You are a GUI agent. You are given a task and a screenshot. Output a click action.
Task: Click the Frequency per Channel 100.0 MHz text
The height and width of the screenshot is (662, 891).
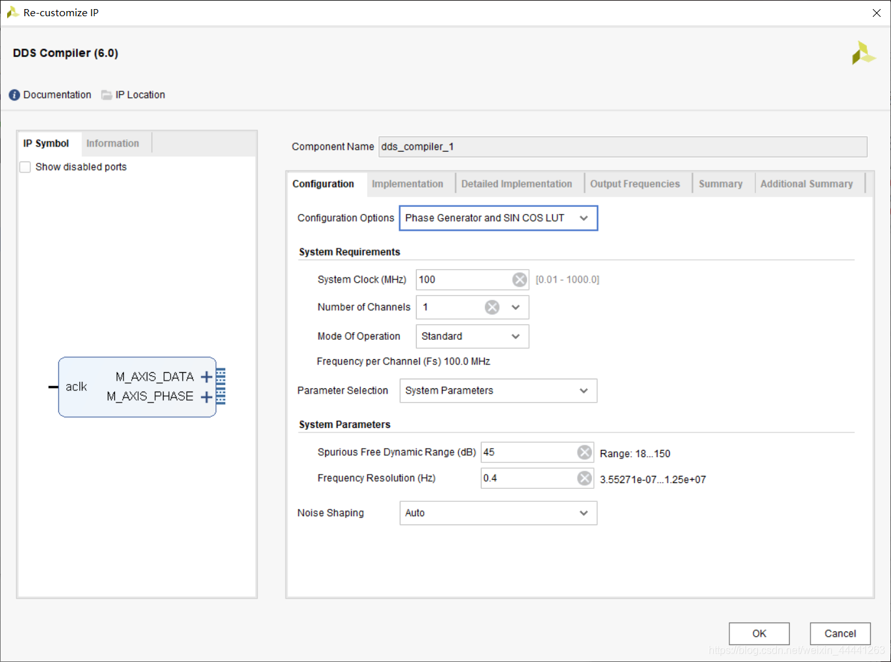[x=403, y=361]
